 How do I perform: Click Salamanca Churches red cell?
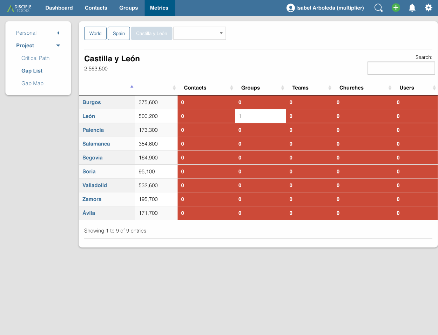pyautogui.click(x=364, y=144)
